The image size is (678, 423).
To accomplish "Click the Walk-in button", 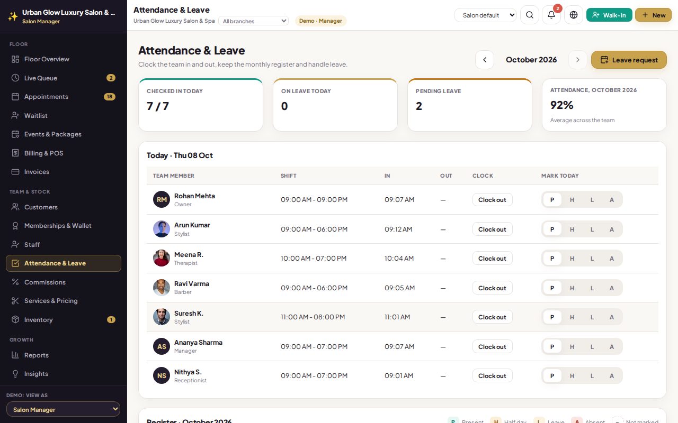I will pyautogui.click(x=609, y=15).
